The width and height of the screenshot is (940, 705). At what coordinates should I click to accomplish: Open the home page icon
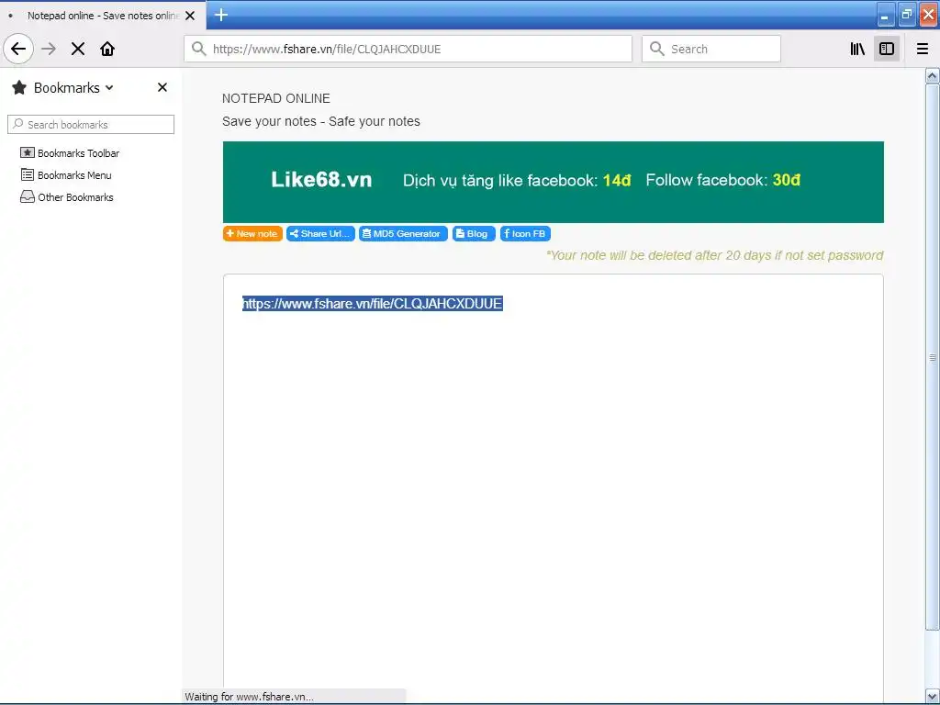(107, 49)
